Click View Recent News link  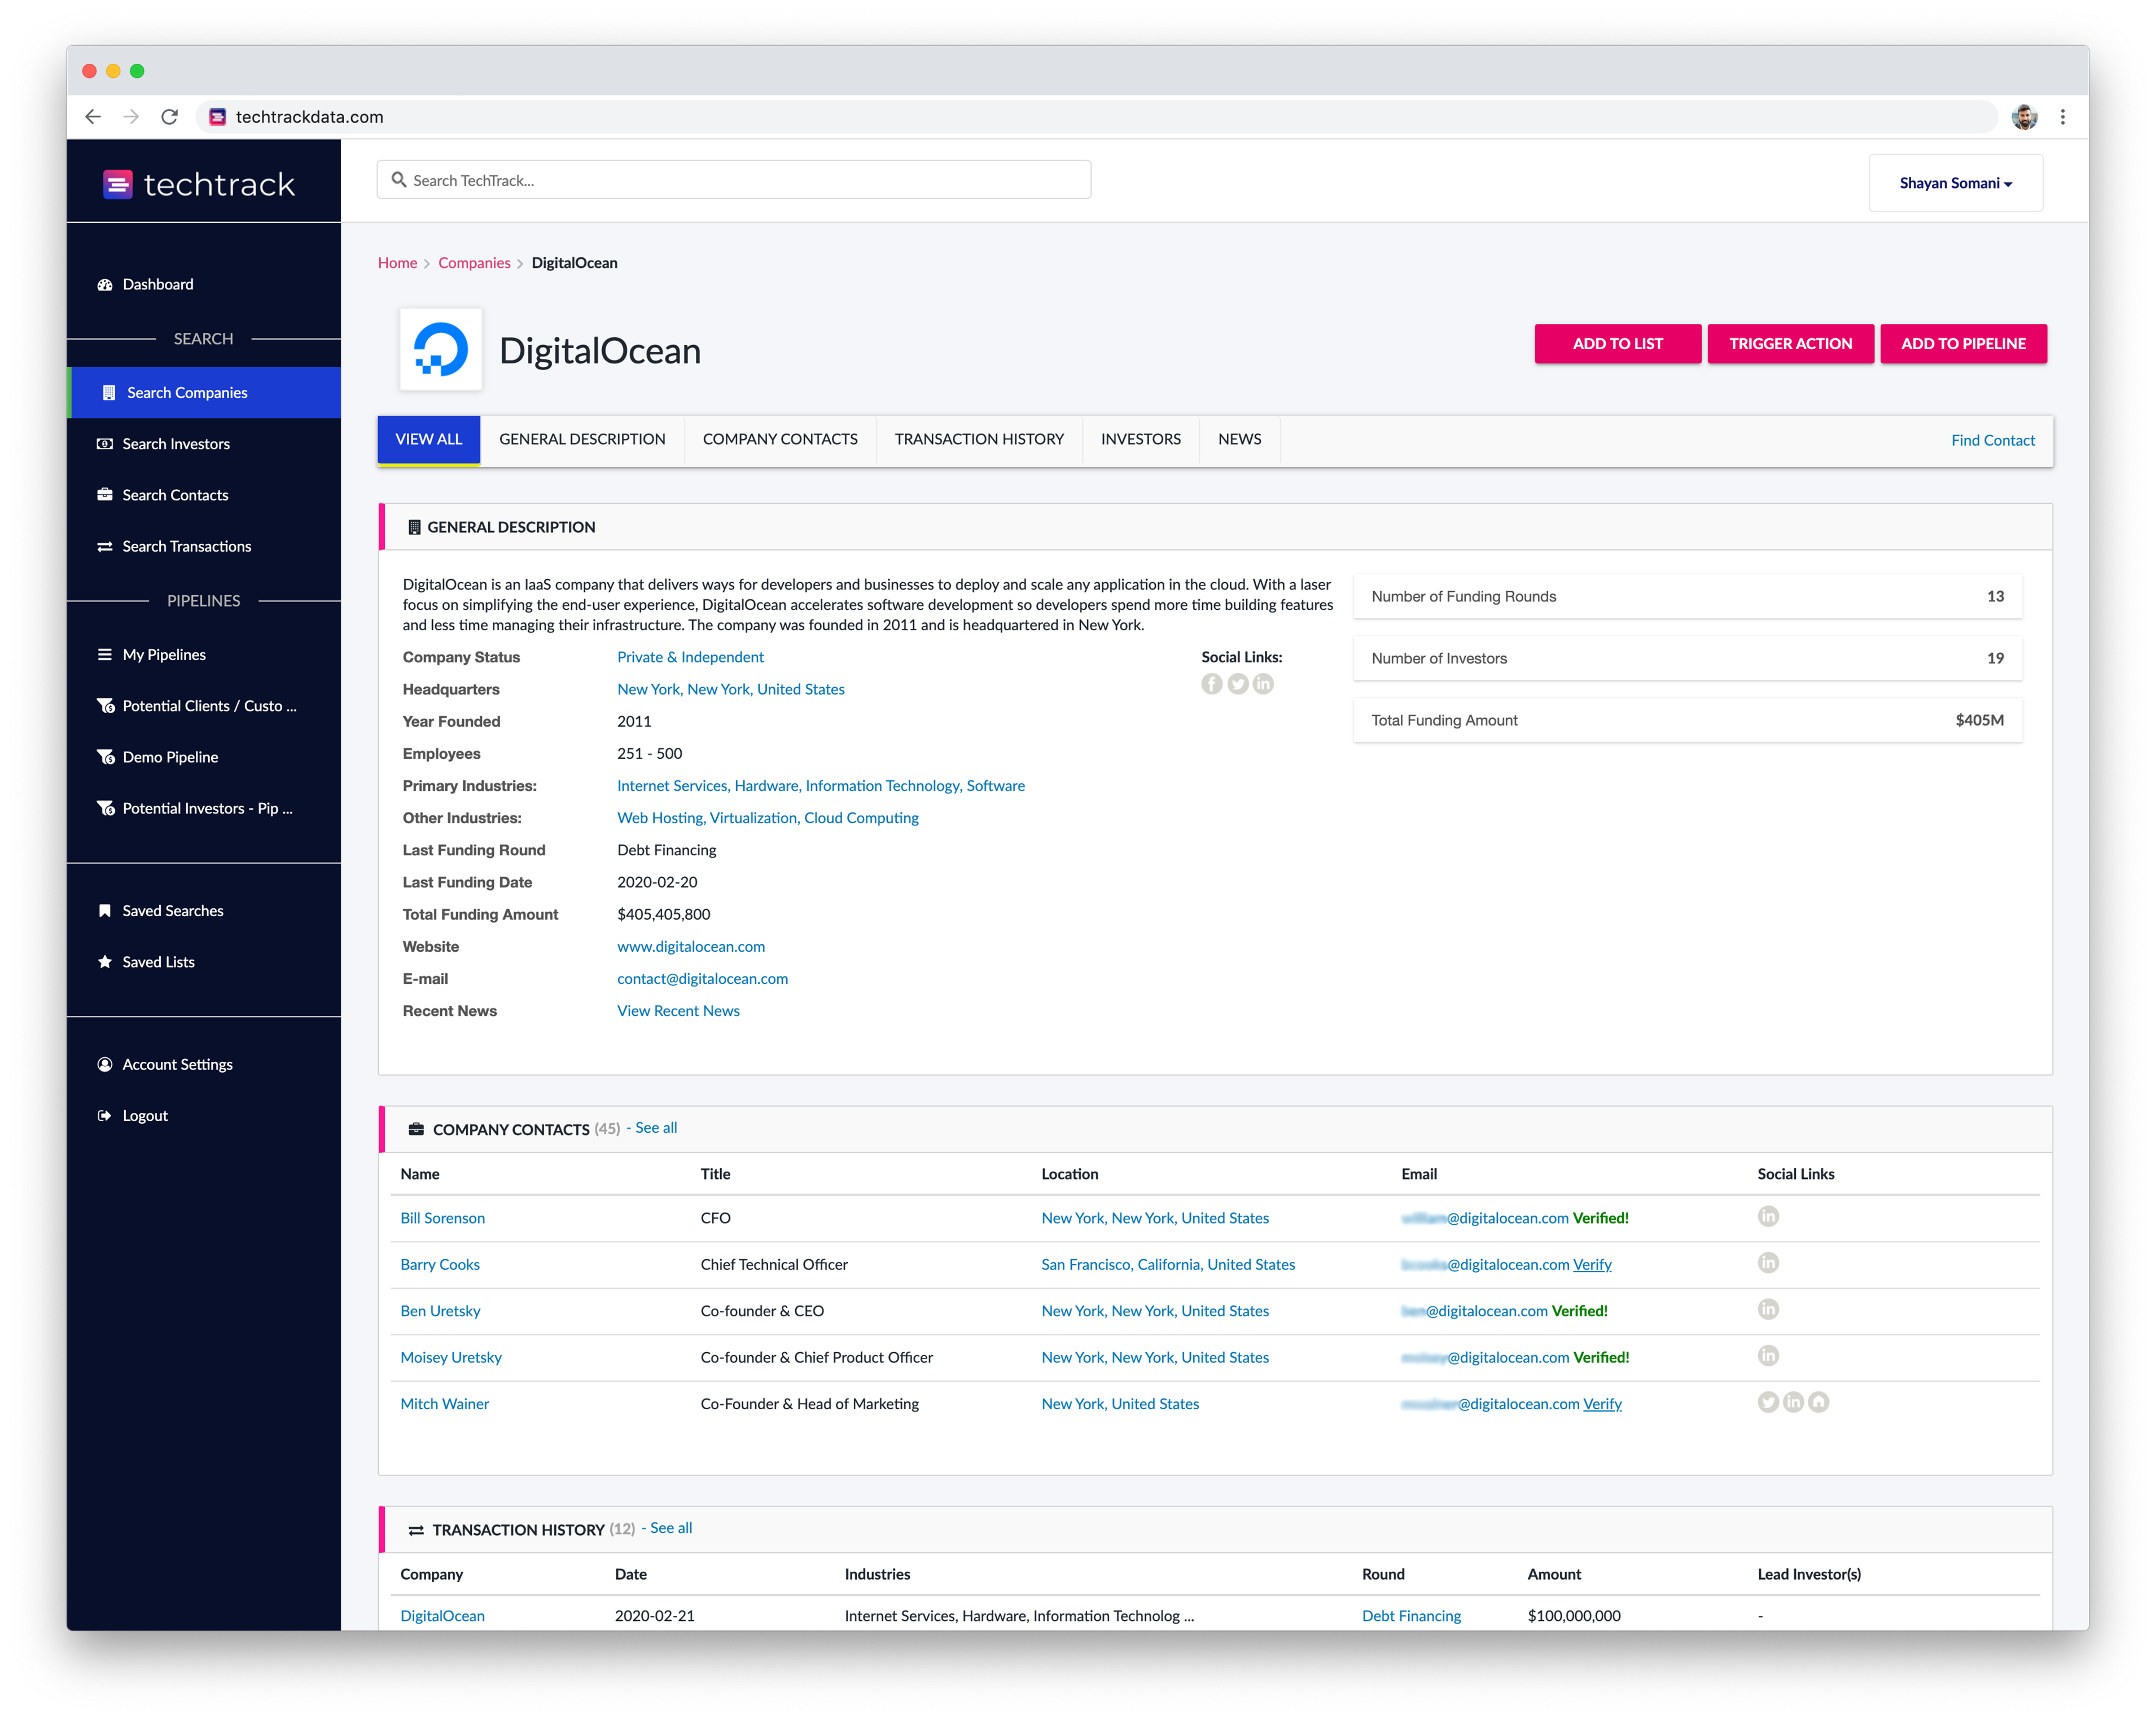pyautogui.click(x=678, y=1012)
